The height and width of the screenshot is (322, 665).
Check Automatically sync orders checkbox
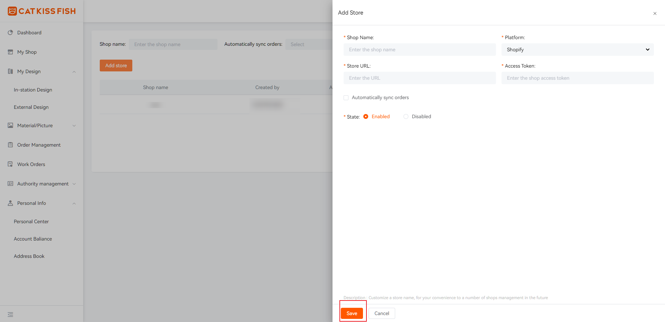tap(346, 98)
